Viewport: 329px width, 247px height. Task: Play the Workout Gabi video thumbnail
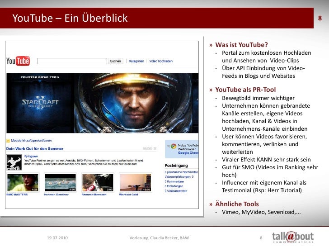pyautogui.click(x=135, y=182)
